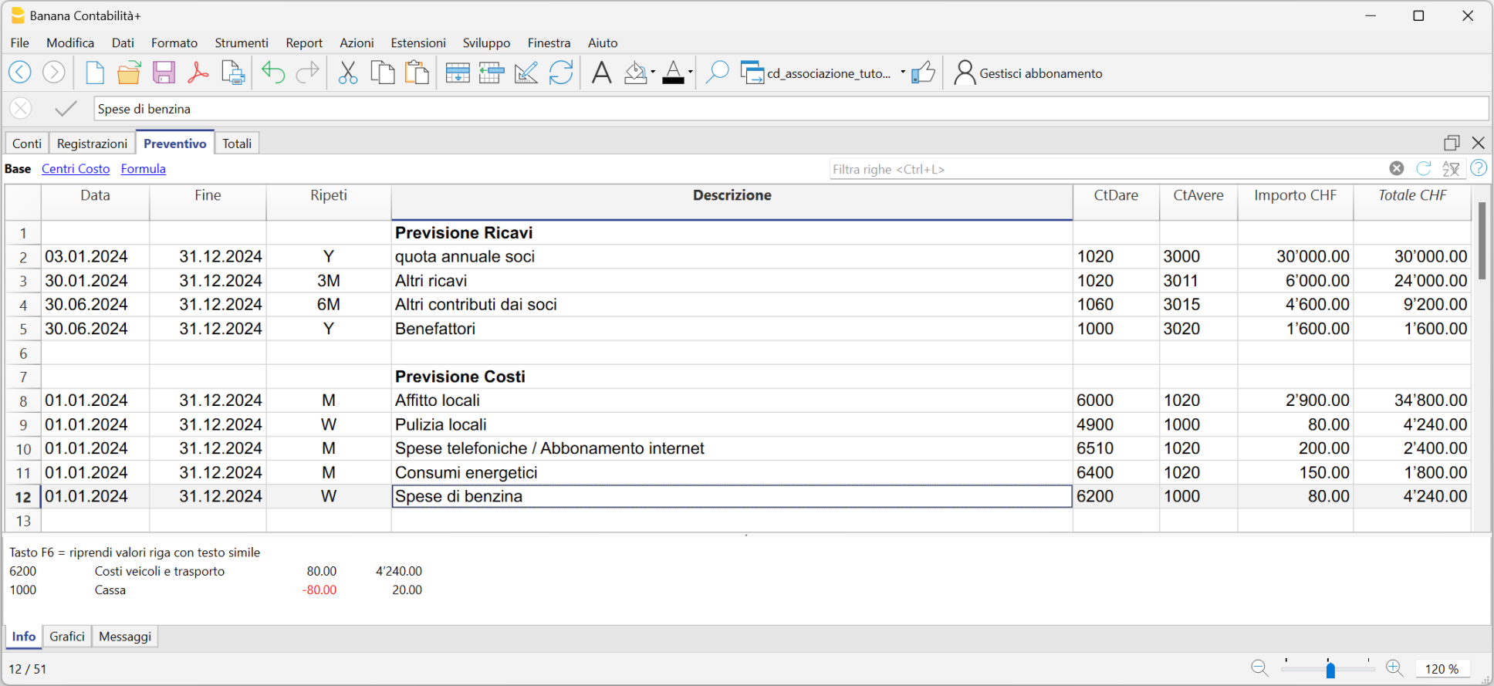Image resolution: width=1494 pixels, height=686 pixels.
Task: Open the File menu
Action: click(20, 43)
